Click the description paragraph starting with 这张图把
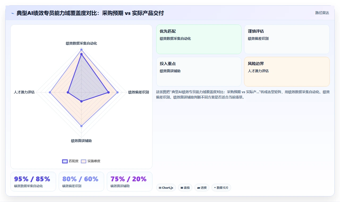340x202 pixels. (x=243, y=94)
